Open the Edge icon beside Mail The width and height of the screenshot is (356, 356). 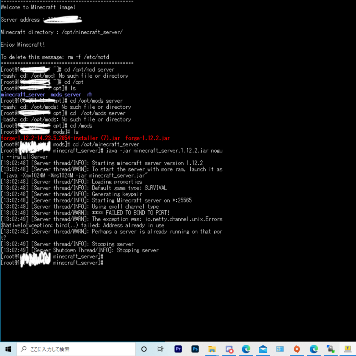pyautogui.click(x=246, y=349)
